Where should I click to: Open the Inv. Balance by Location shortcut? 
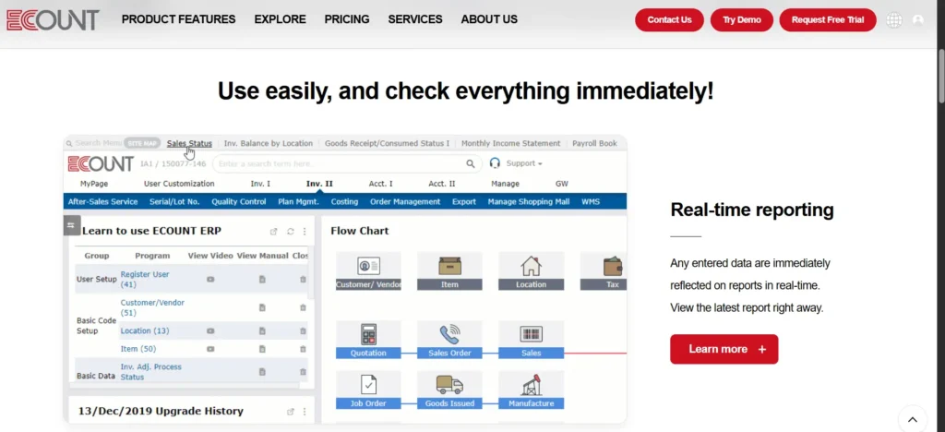tap(269, 143)
